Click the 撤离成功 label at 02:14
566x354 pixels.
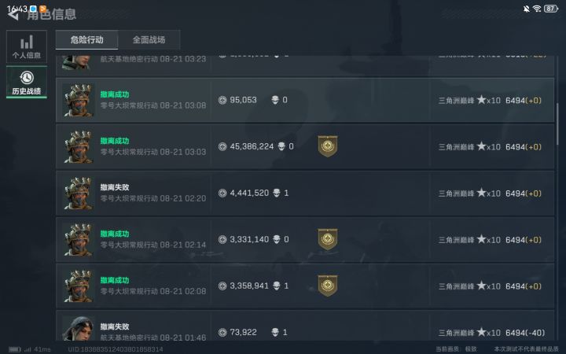point(115,234)
